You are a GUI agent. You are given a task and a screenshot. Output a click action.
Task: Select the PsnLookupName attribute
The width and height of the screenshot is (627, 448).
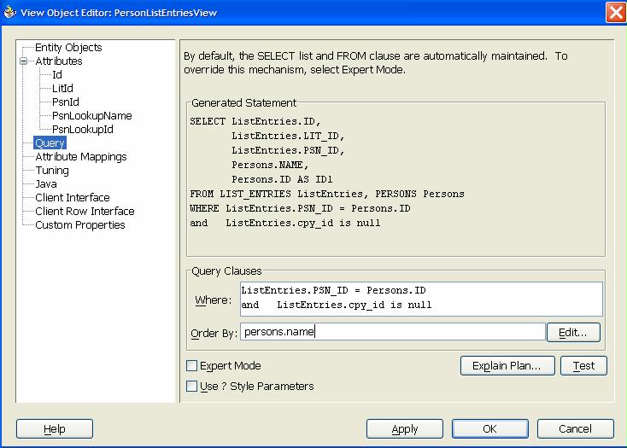point(92,115)
